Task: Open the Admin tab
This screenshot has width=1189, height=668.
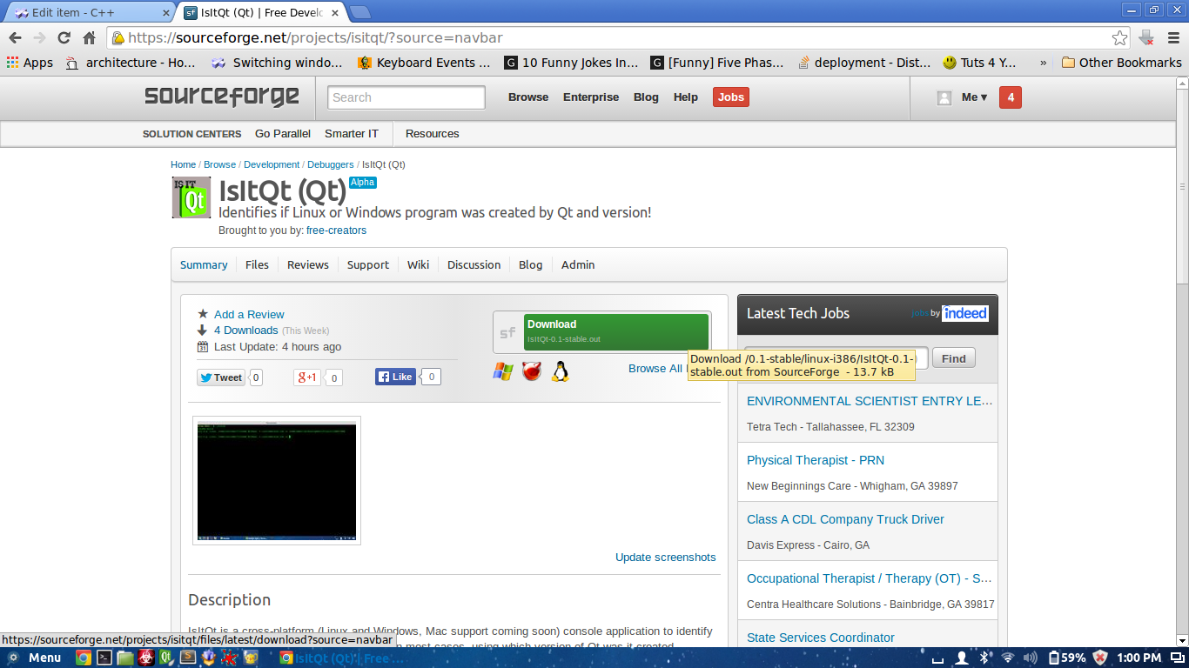Action: point(578,265)
